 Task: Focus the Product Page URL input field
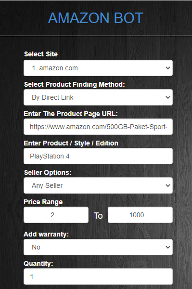point(98,127)
